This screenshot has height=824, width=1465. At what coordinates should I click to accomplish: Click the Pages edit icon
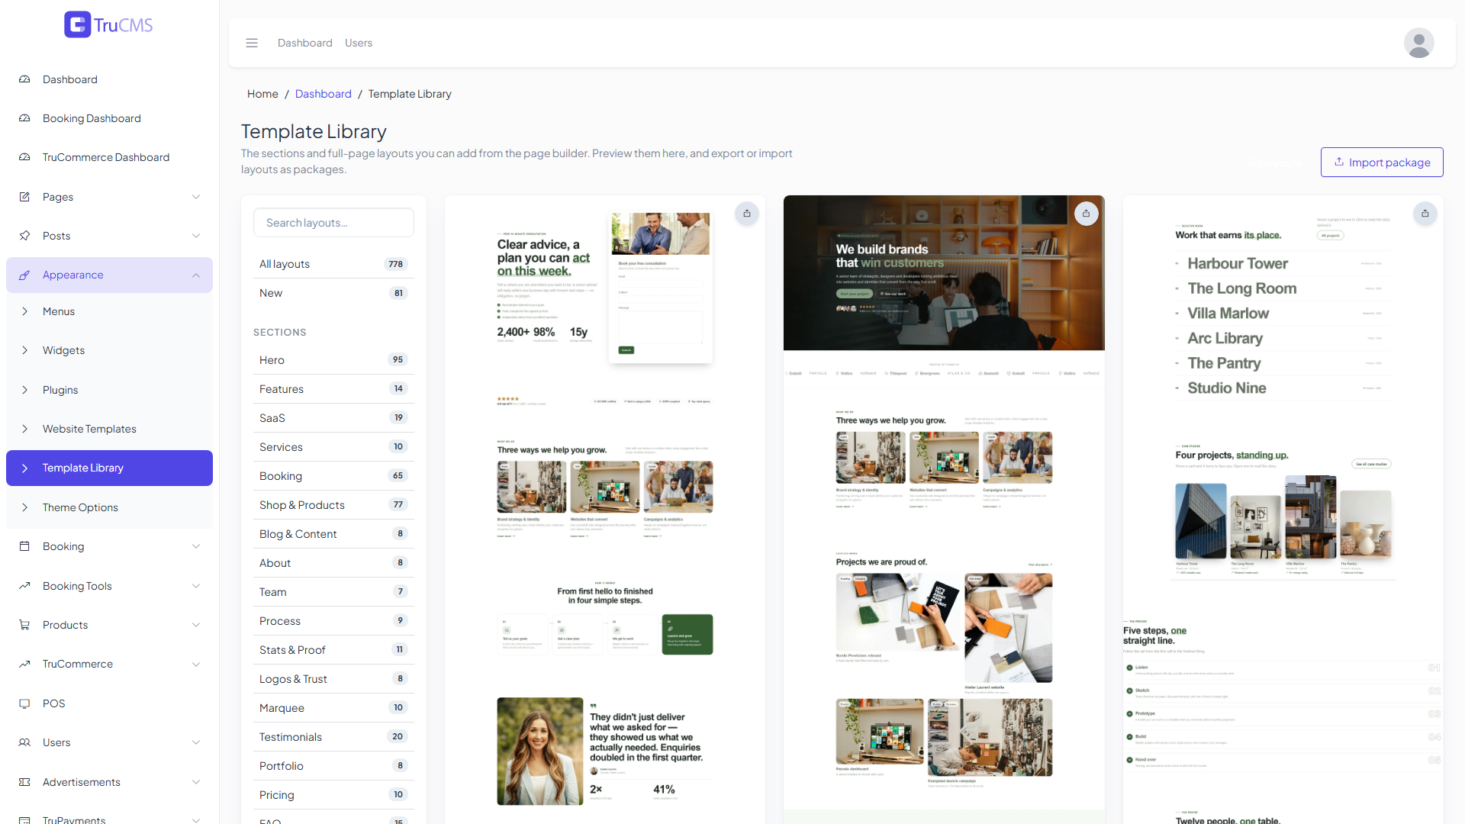[24, 197]
